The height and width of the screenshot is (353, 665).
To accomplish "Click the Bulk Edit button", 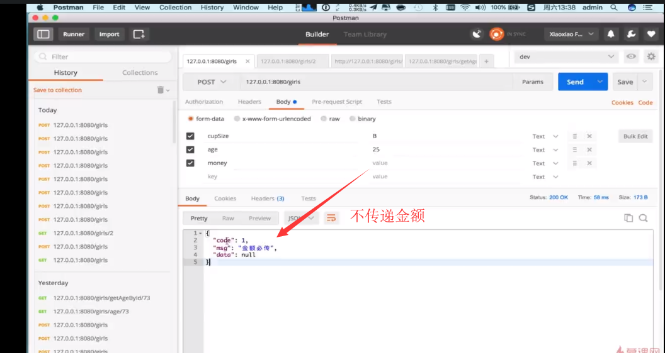I will pos(635,136).
